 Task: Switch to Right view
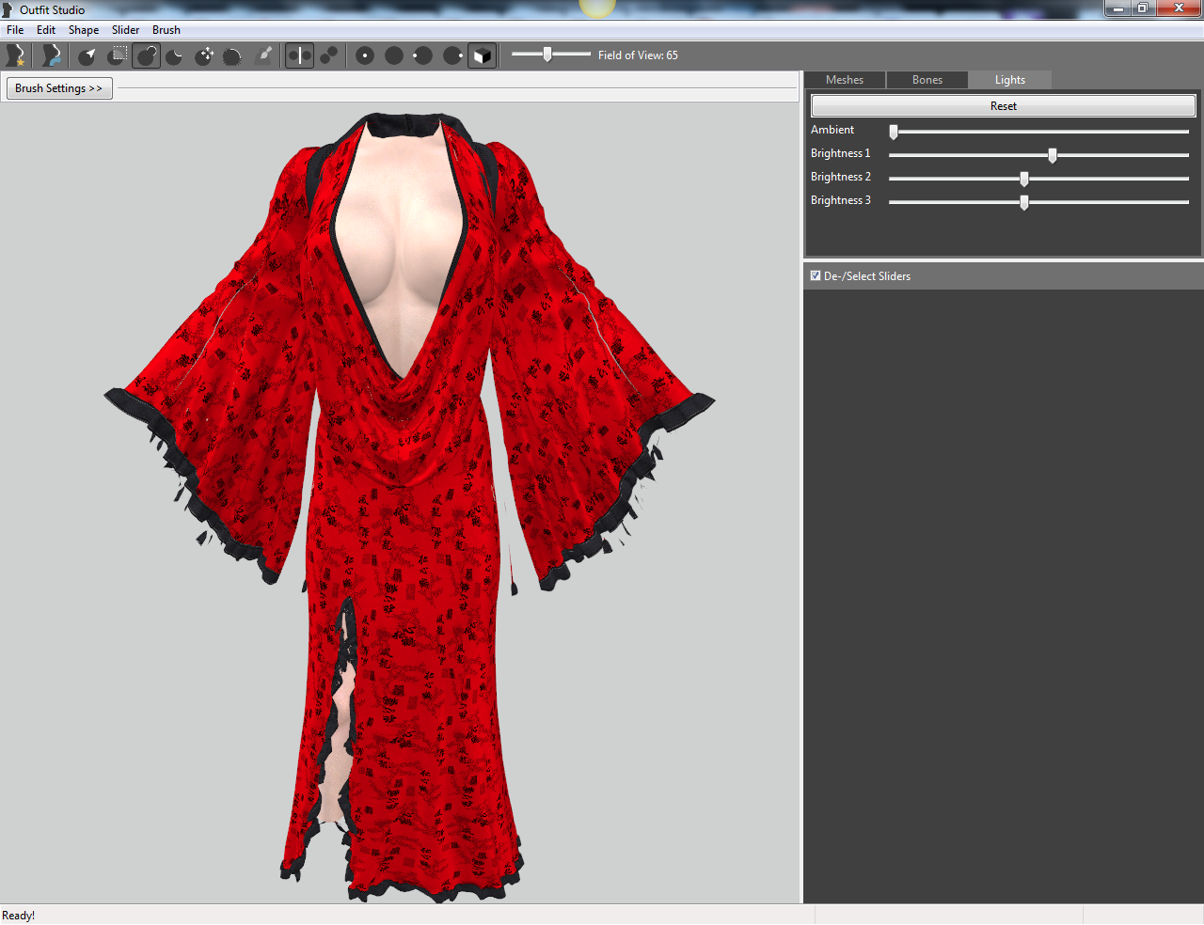pos(452,55)
